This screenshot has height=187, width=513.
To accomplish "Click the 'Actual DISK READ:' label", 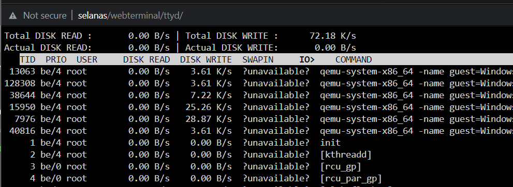I will coord(48,48).
